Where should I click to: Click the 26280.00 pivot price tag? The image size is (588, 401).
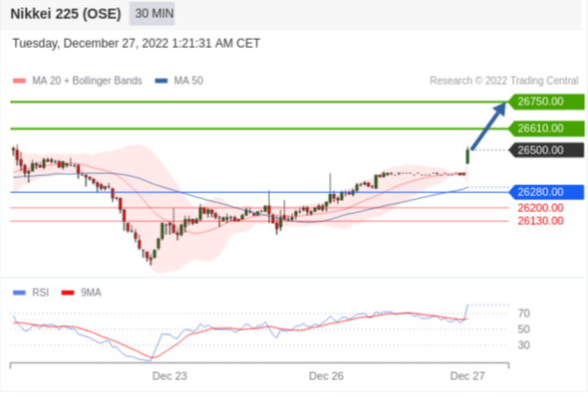546,192
